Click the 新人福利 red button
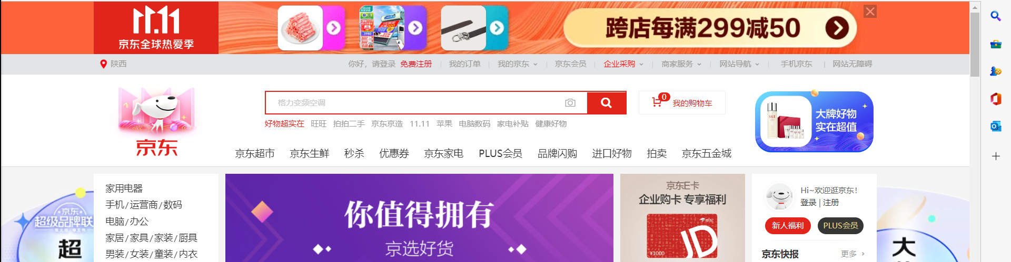This screenshot has width=1011, height=262. [788, 226]
